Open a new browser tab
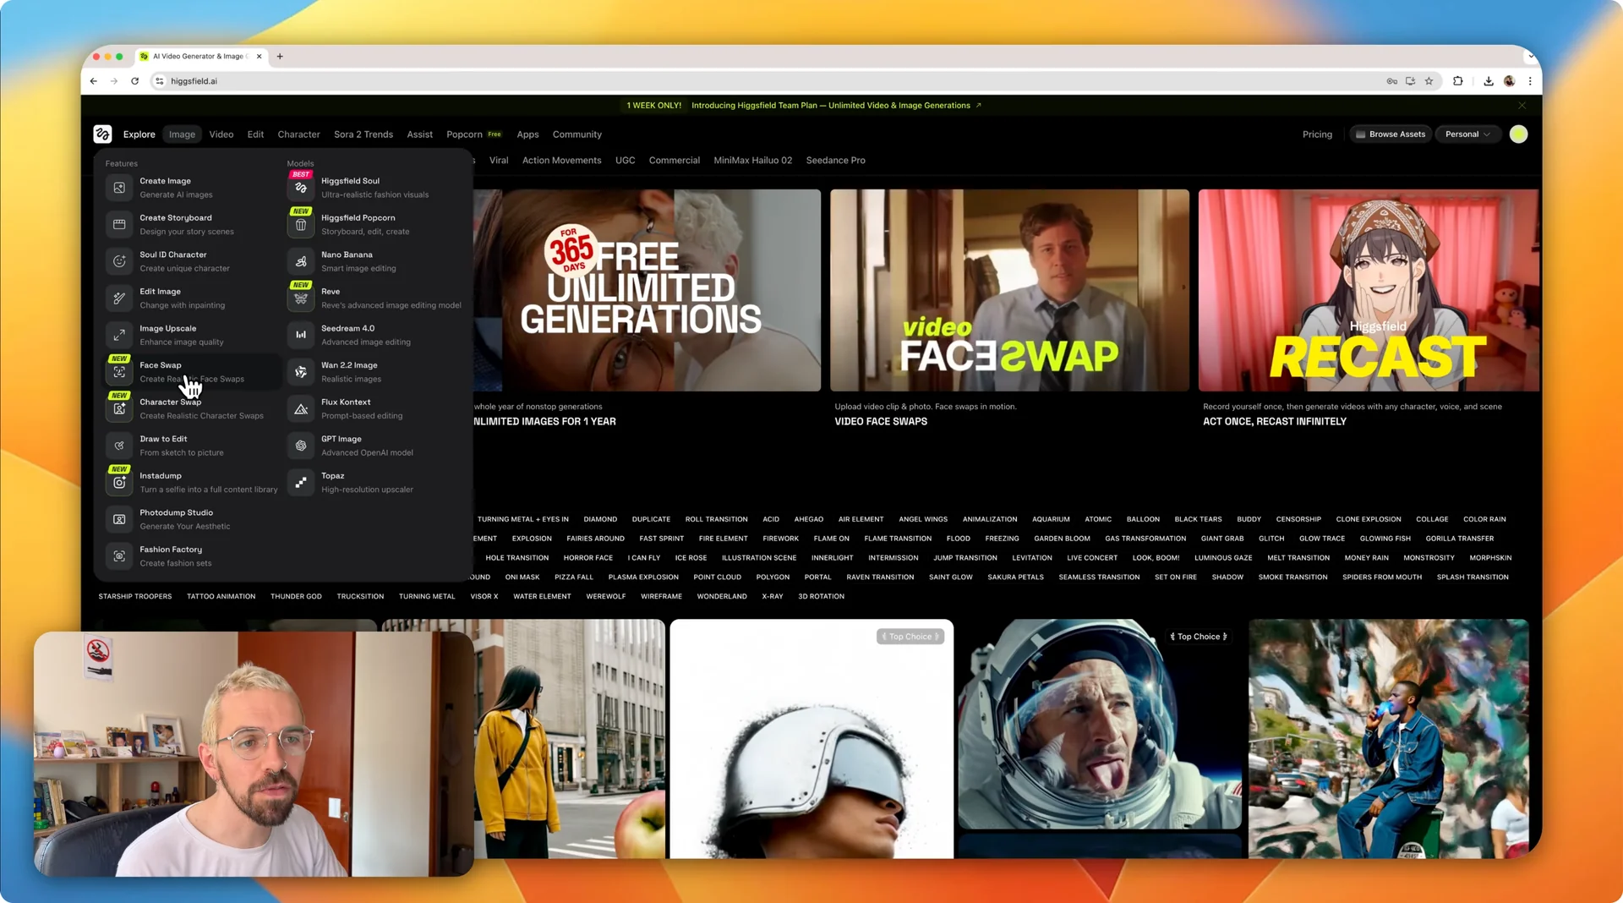Screen dimensions: 1623x903 (x=280, y=57)
